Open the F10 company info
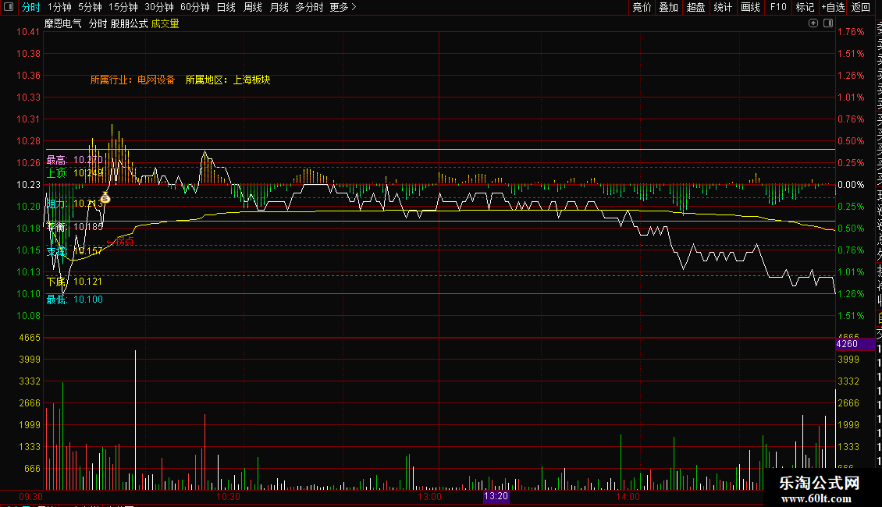The image size is (882, 507). point(778,7)
